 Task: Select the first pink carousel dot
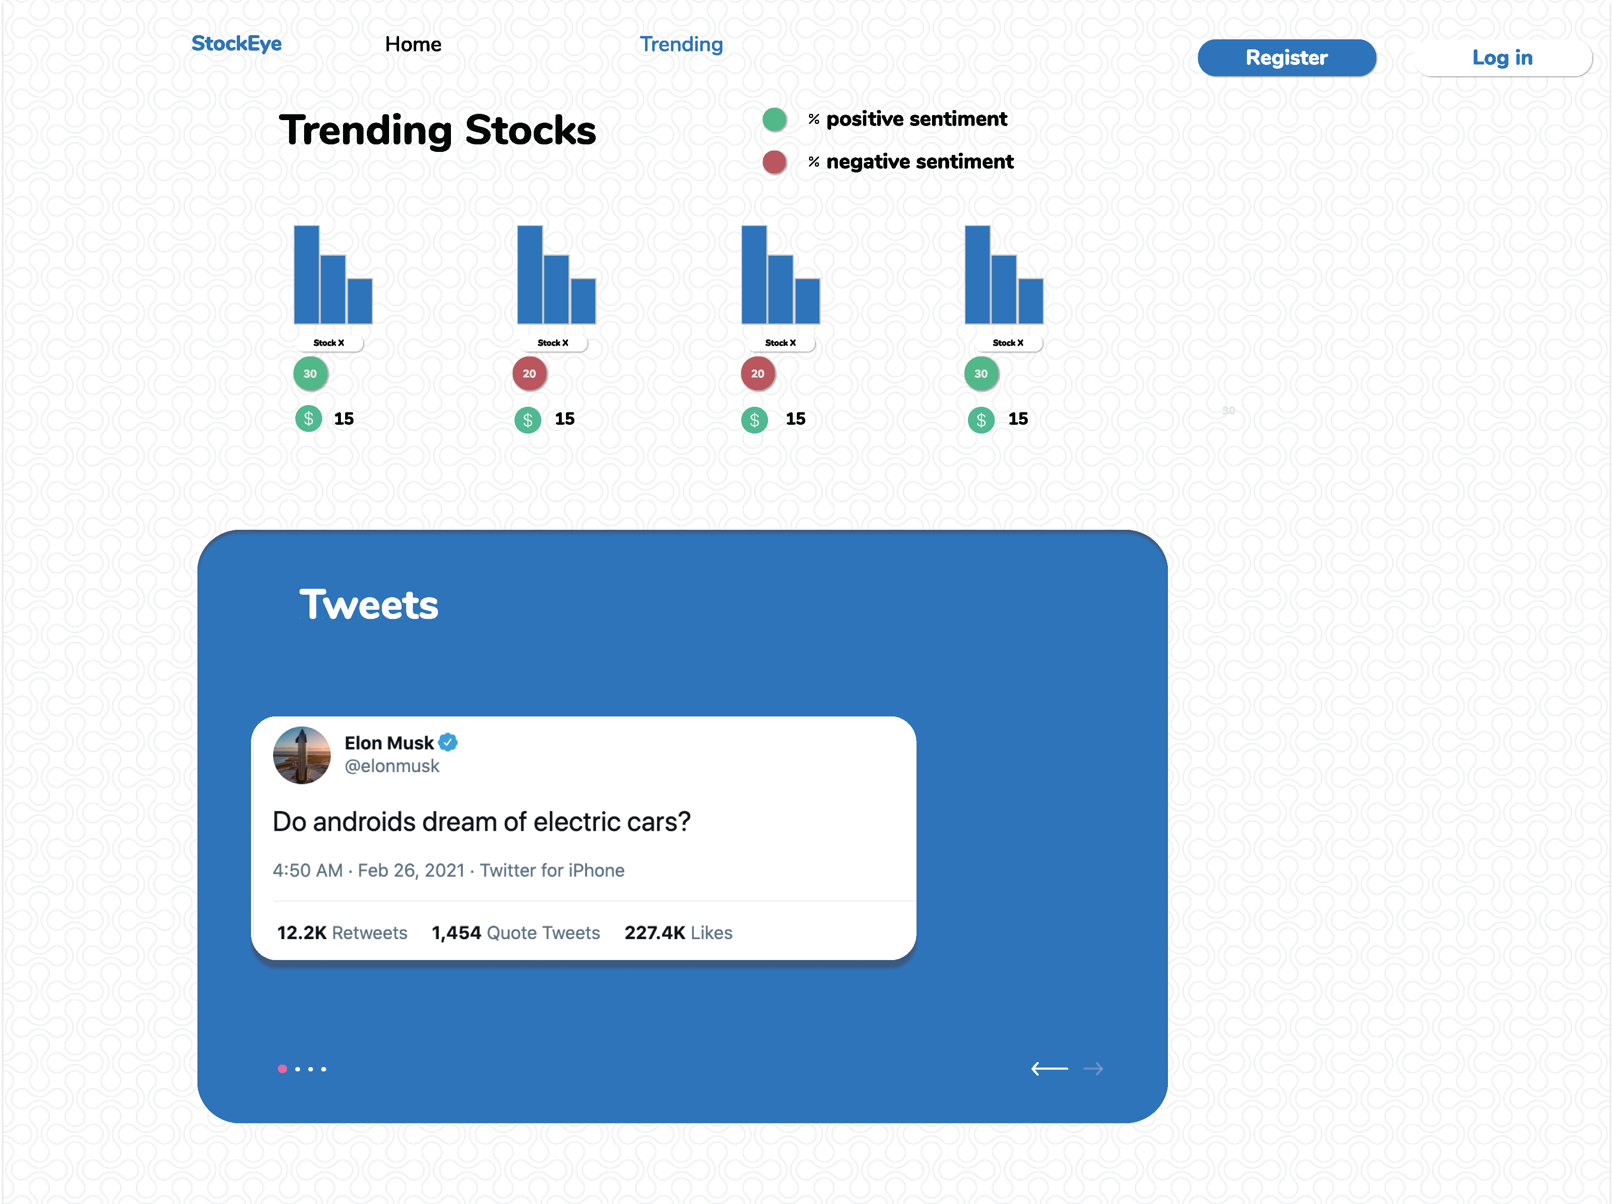pyautogui.click(x=282, y=1068)
